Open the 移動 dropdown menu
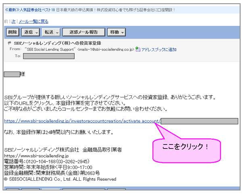The height and width of the screenshot is (194, 242). 117,32
